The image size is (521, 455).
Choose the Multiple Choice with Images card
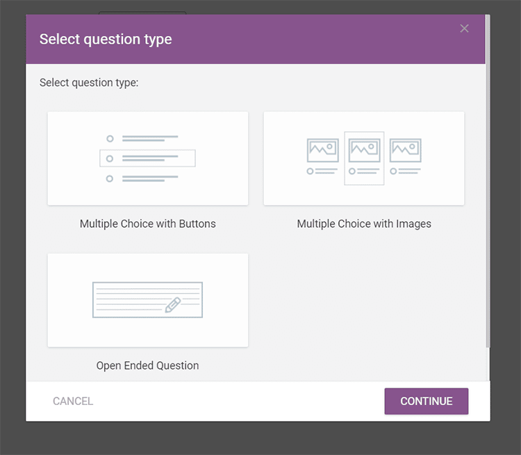[364, 158]
